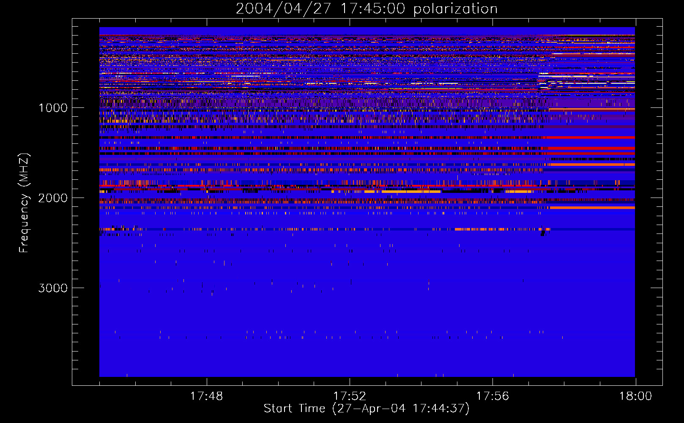The image size is (684, 423).
Task: Click the 17:56 time tick label
Action: pyautogui.click(x=492, y=396)
